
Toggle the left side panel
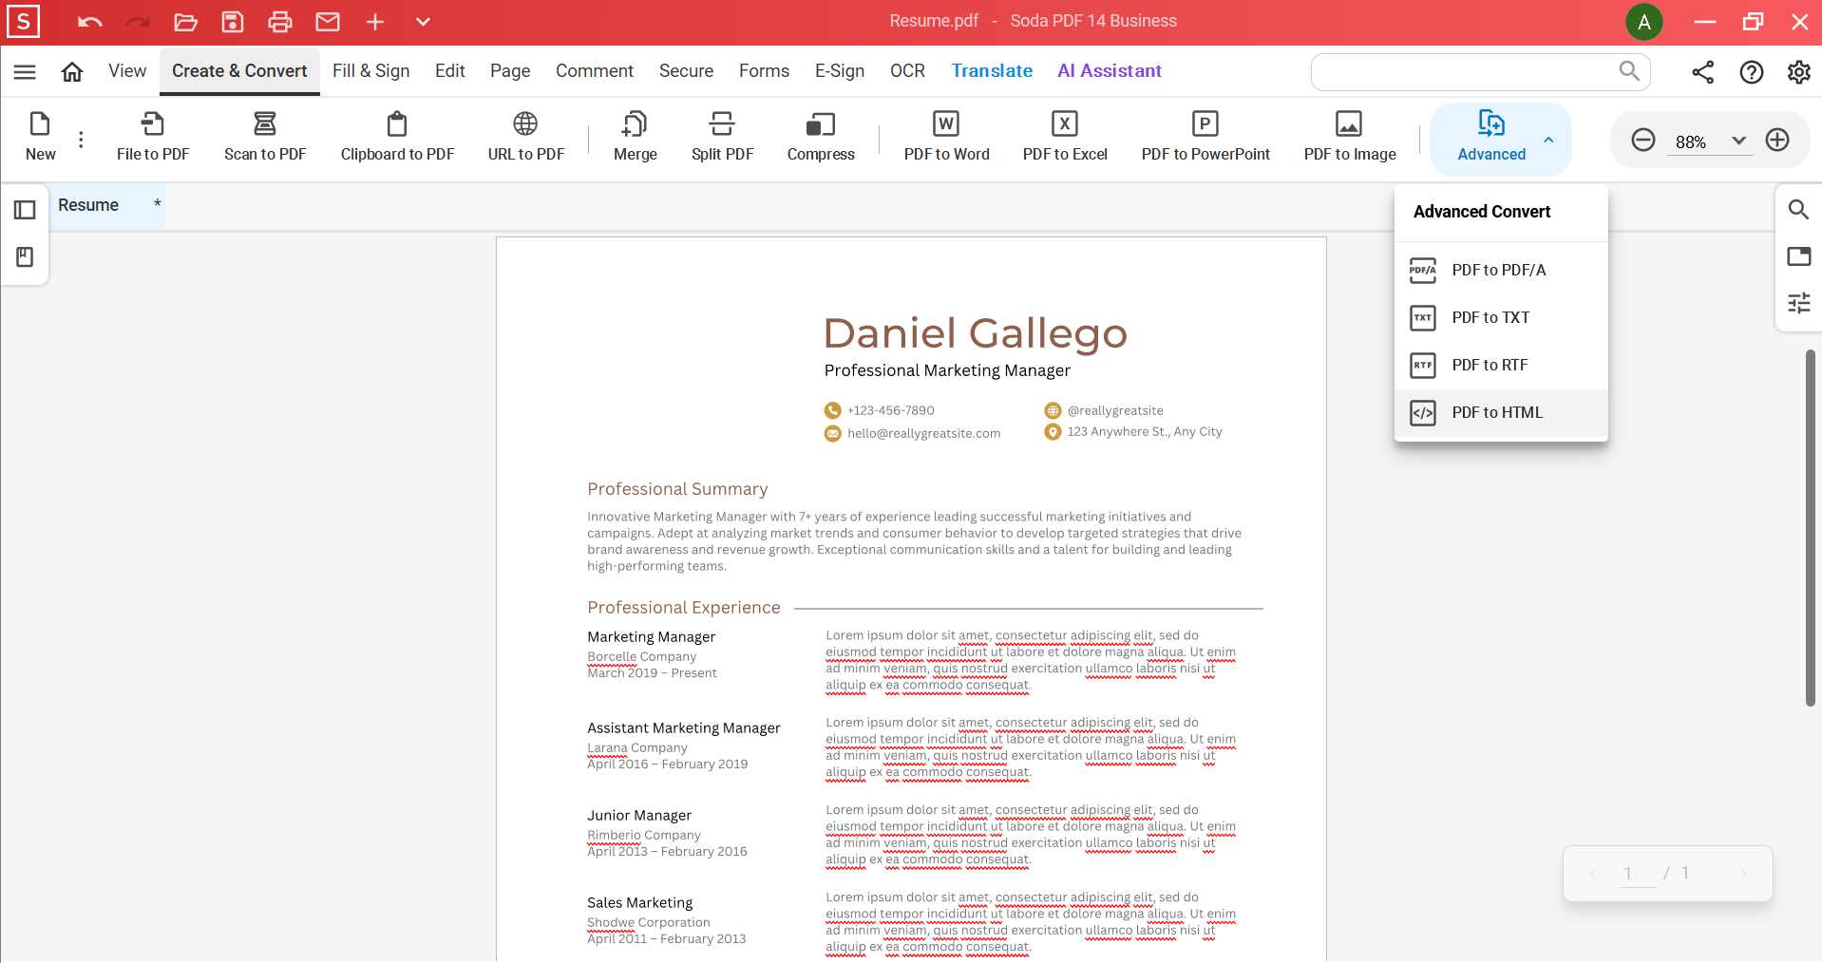(x=24, y=209)
